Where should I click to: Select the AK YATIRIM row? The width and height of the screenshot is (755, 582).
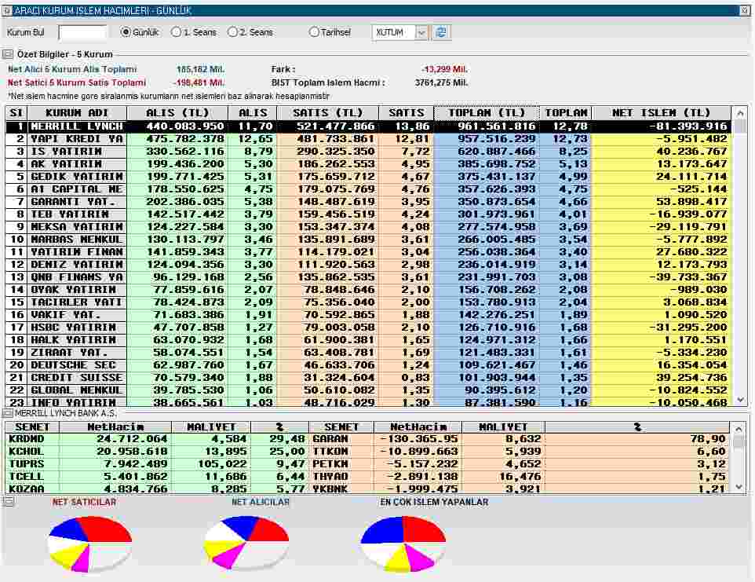pyautogui.click(x=368, y=164)
